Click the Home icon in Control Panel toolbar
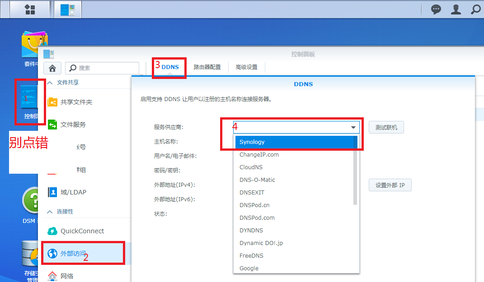Viewport: 484px width, 282px height. click(x=52, y=68)
